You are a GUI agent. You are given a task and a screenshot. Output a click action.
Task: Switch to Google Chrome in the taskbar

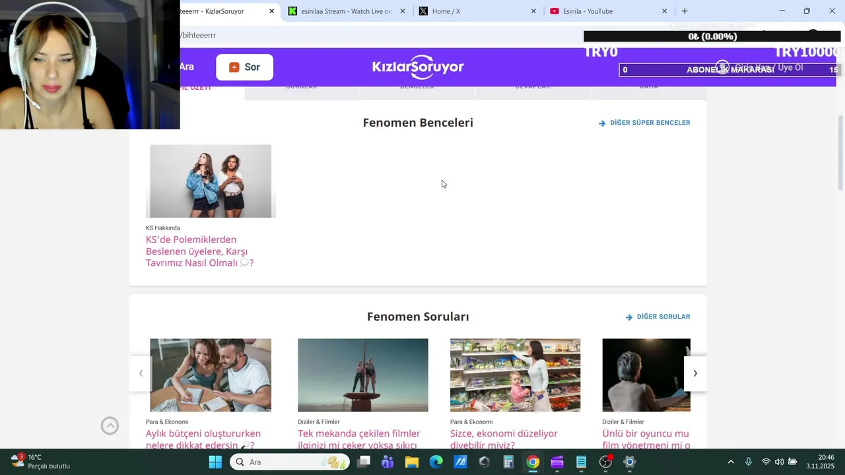click(x=533, y=462)
